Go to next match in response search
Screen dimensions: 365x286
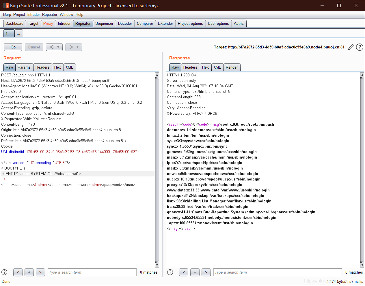pyautogui.click(x=206, y=272)
